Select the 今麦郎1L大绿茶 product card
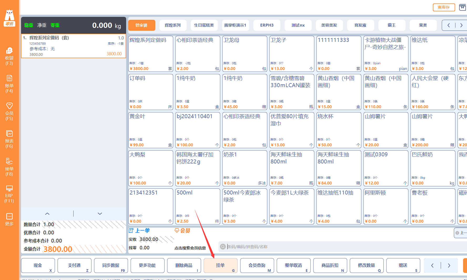Image resolution: width=467 pixels, height=280 pixels. tap(292, 207)
